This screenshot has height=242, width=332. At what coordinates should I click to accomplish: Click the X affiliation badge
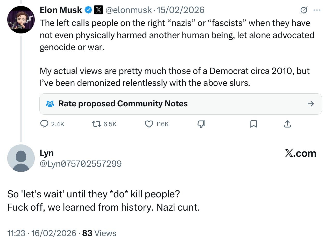click(x=98, y=10)
